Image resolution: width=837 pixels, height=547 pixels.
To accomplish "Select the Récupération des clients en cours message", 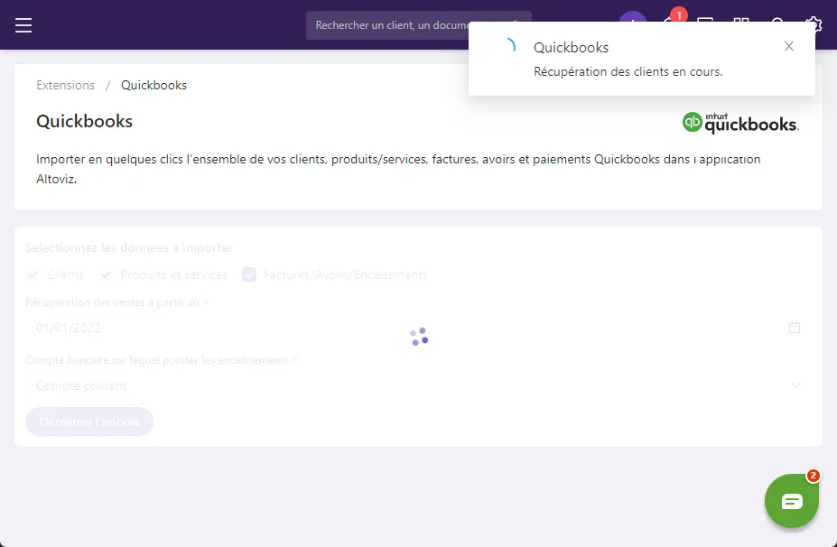I will (x=628, y=71).
